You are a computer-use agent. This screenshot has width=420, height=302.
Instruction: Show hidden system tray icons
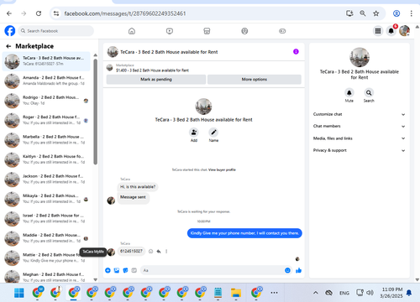point(316,293)
